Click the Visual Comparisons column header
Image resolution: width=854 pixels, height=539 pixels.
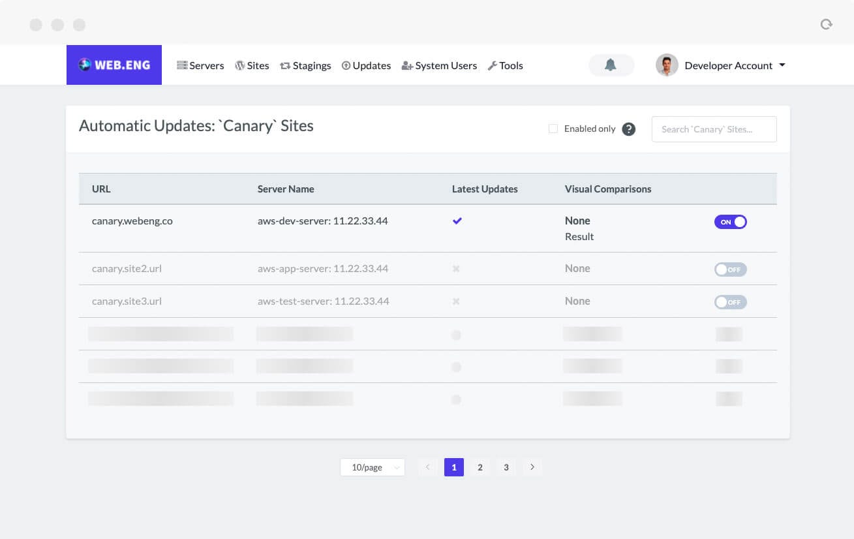[x=608, y=189]
